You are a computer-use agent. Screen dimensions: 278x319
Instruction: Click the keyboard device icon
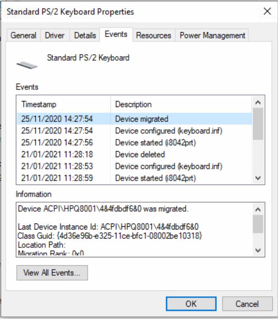pyautogui.click(x=27, y=65)
